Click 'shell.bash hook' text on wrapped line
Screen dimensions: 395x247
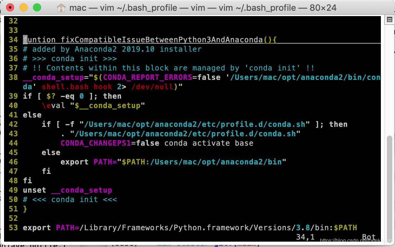click(77, 87)
